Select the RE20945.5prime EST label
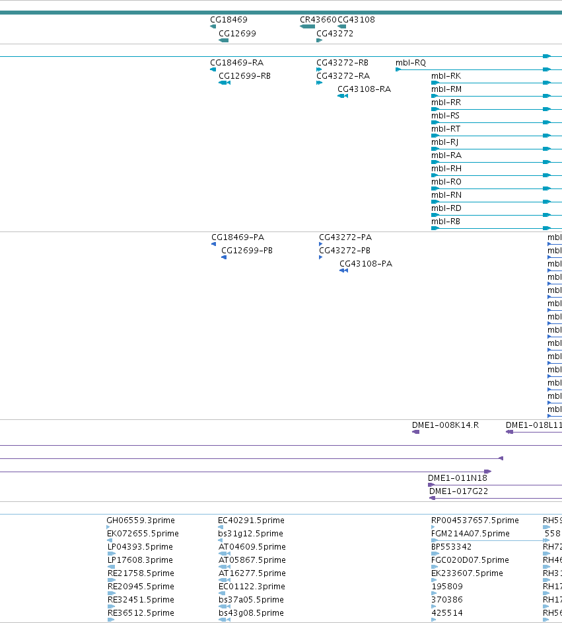This screenshot has height=623, width=562. [x=141, y=587]
